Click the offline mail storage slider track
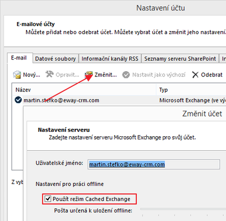This screenshot has height=221, width=226. 183,209
